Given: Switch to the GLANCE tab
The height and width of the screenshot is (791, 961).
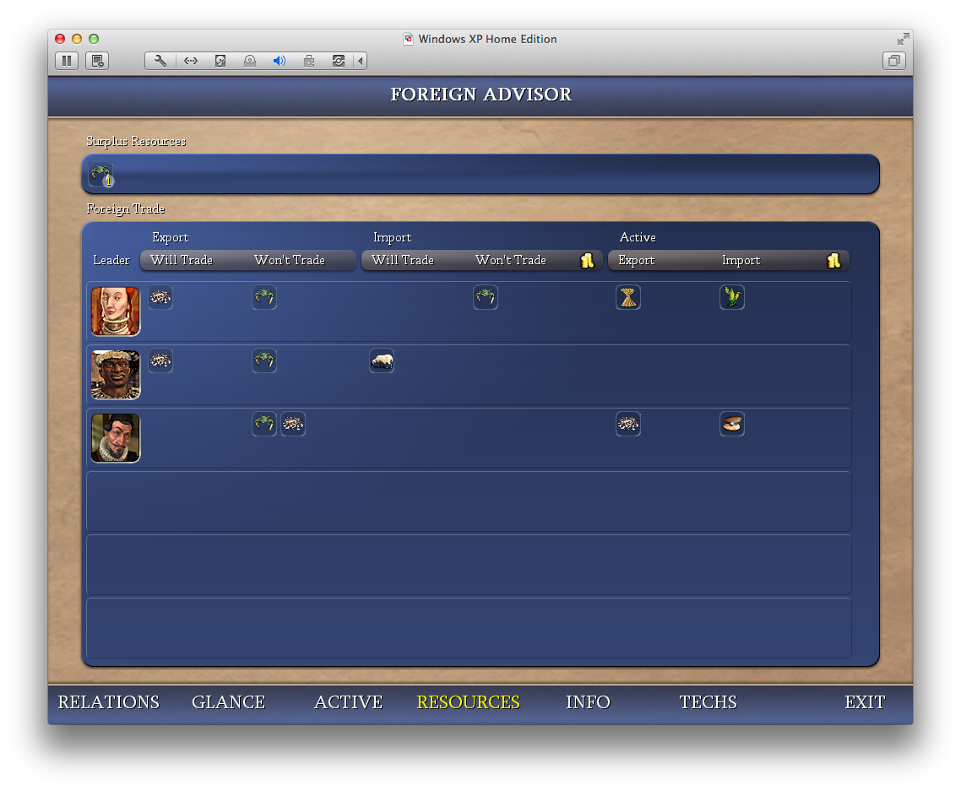Looking at the screenshot, I should 229,702.
